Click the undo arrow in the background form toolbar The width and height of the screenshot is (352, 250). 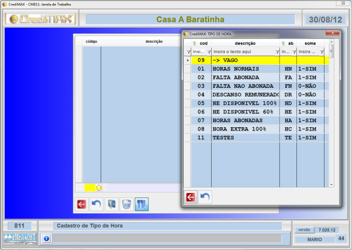[96, 204]
